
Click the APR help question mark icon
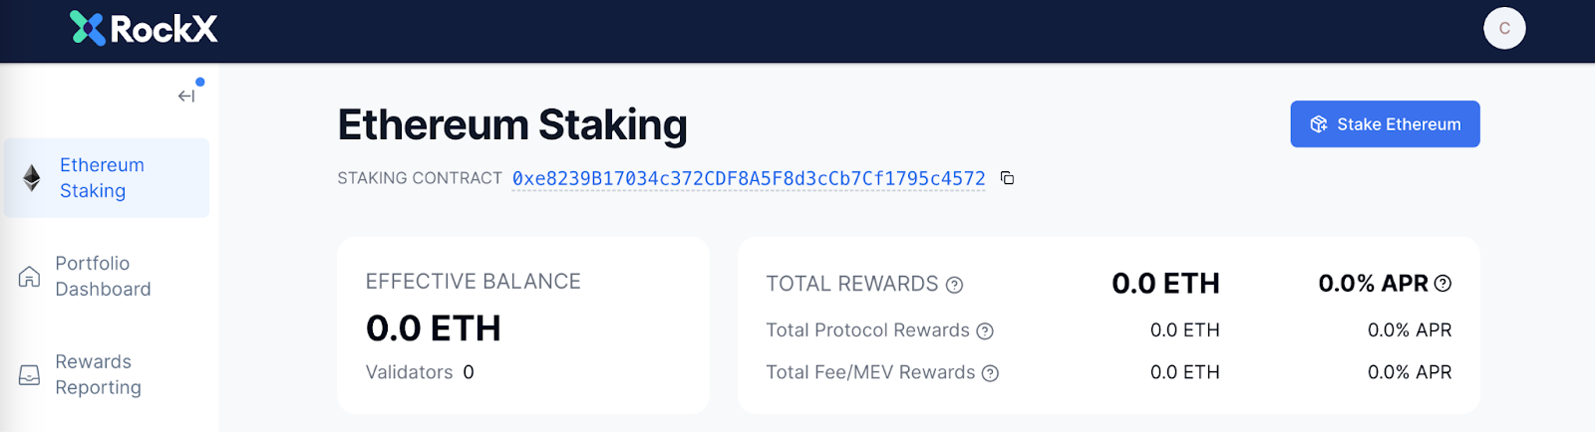1442,284
